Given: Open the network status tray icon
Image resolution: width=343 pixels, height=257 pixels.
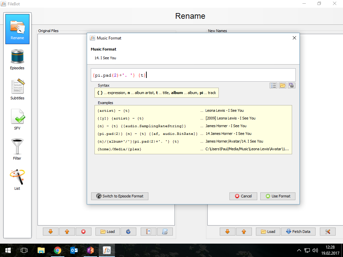Looking at the screenshot, I should [x=307, y=250].
